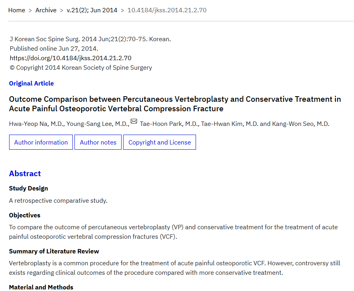Click the J Korean Soc Spine Surg citation
Screen dimensions: 354x291
click(90, 39)
